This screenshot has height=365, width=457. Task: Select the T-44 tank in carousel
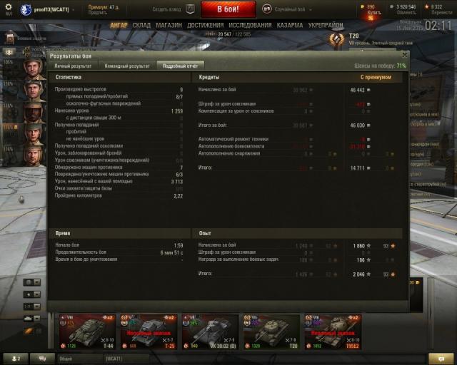pos(87,331)
